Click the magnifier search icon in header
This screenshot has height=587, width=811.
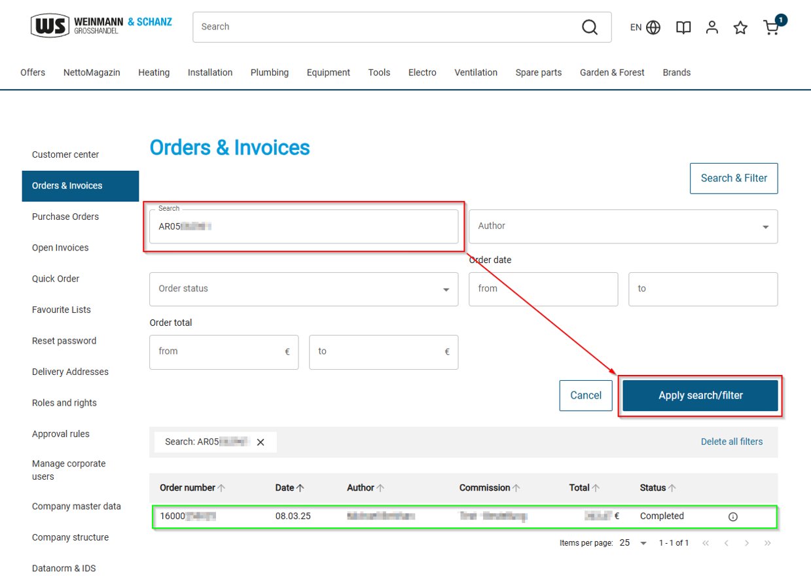point(589,27)
